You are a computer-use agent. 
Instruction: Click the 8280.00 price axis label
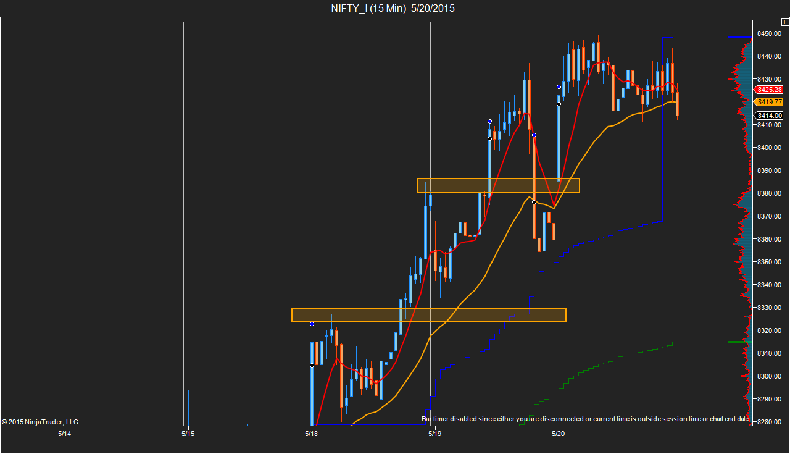[770, 422]
